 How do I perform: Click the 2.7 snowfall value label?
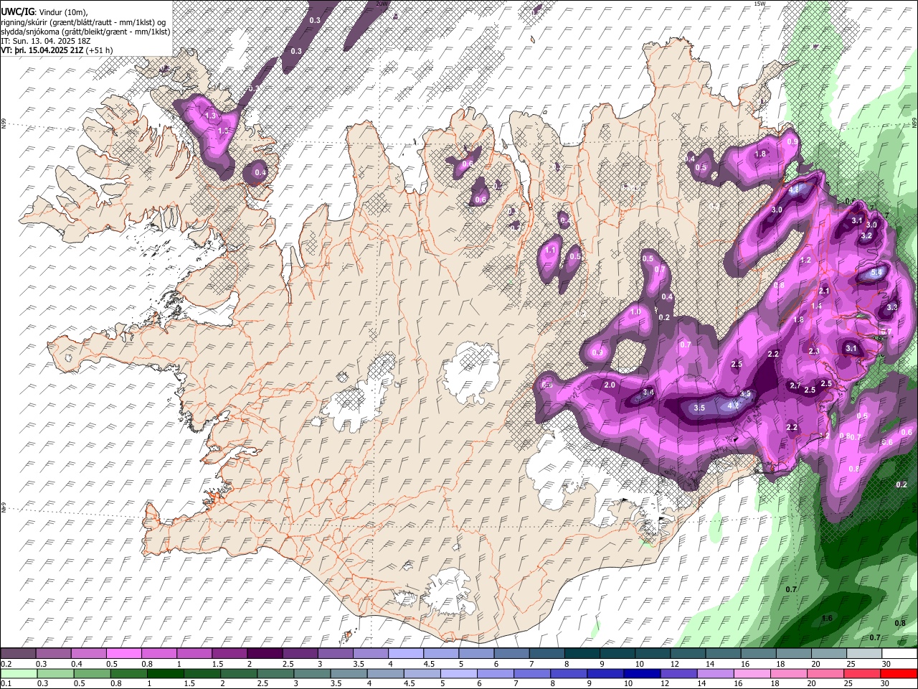pyautogui.click(x=795, y=386)
